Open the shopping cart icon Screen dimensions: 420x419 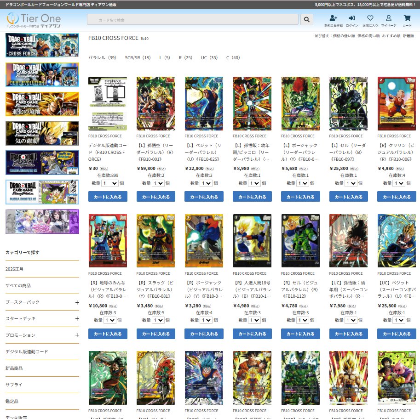[x=407, y=18]
